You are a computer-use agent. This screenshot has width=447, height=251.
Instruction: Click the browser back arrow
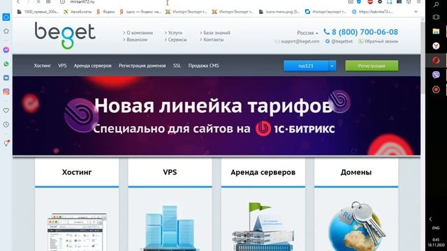pos(18,1)
